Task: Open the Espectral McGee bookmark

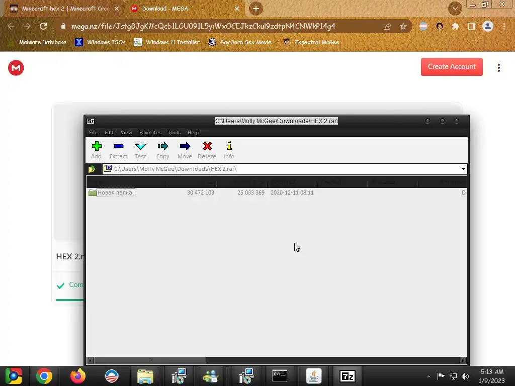Action: coord(311,42)
